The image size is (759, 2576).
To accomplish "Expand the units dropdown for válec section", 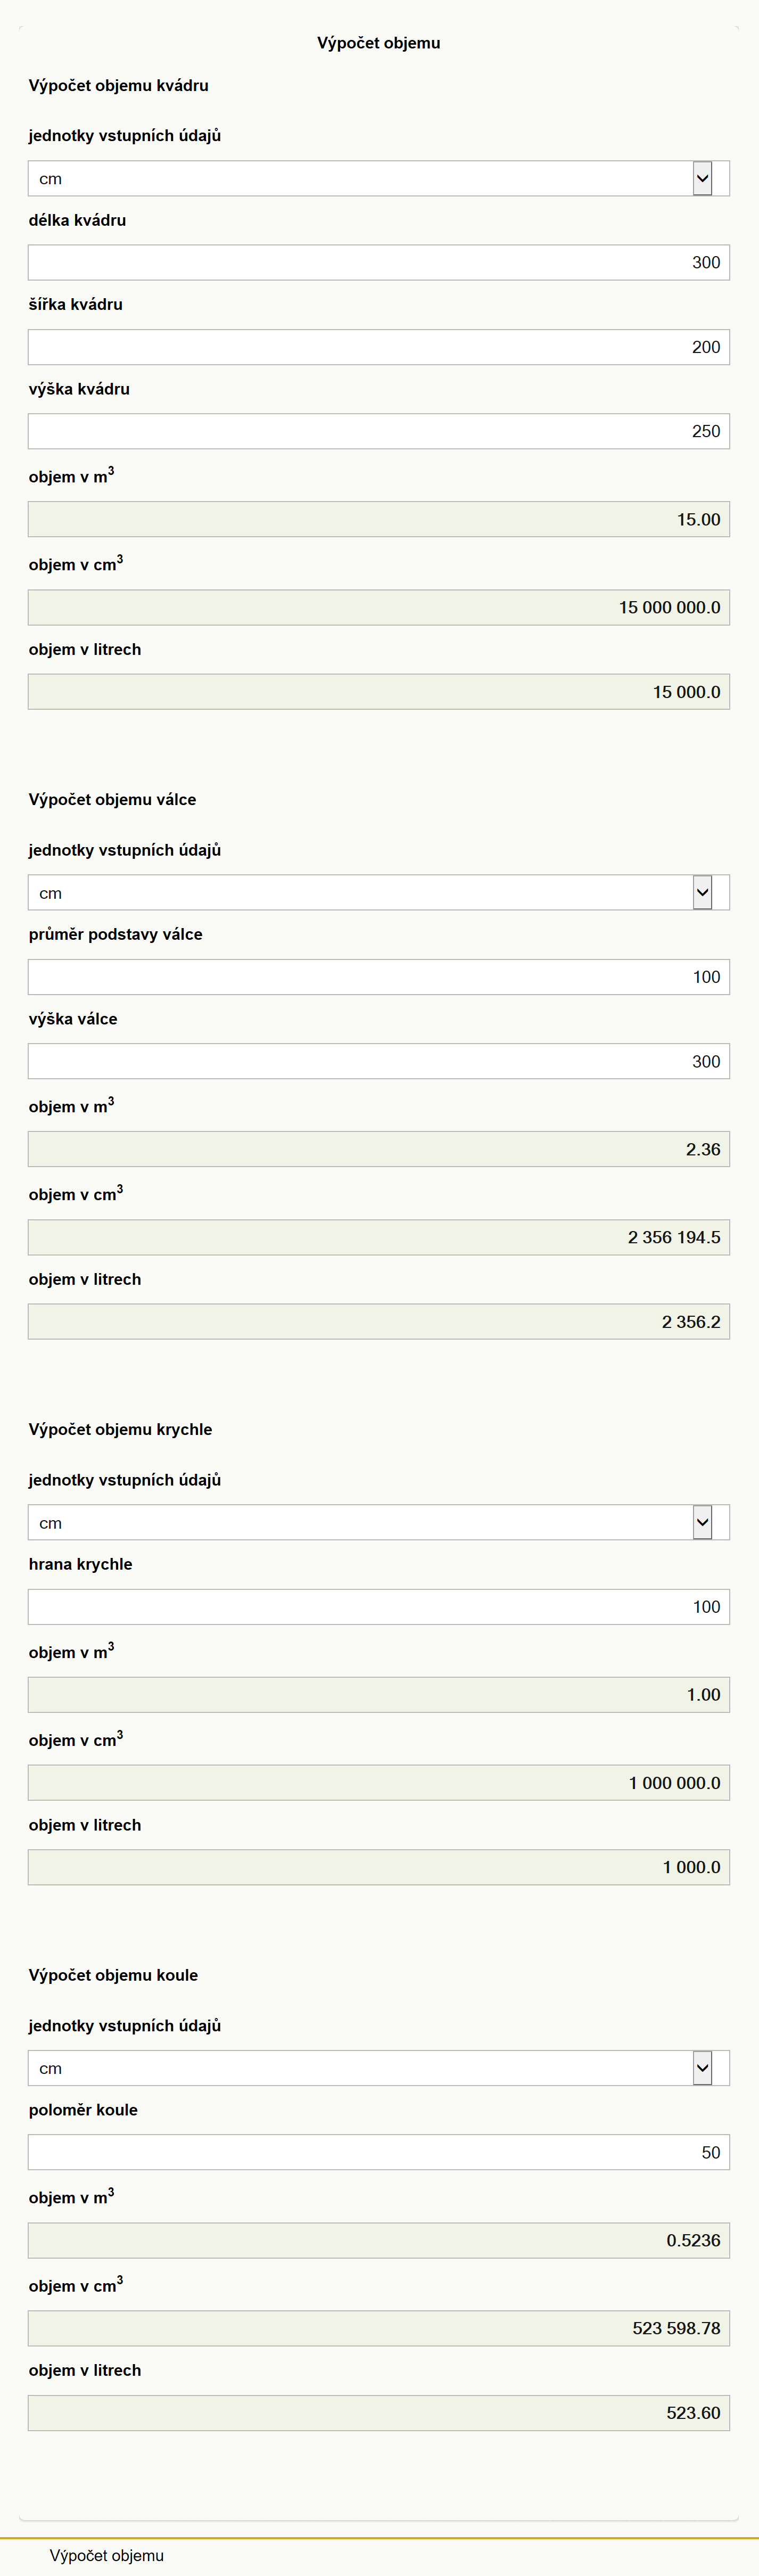I will point(379,892).
